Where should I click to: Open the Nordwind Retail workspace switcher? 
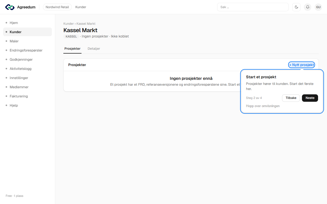pyautogui.click(x=57, y=7)
